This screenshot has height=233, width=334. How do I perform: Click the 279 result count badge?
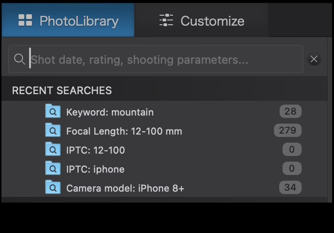tap(288, 130)
